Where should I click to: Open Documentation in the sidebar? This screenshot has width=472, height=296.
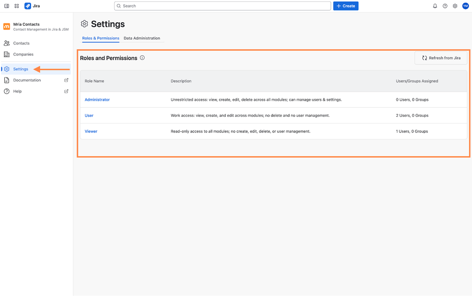pyautogui.click(x=36, y=80)
